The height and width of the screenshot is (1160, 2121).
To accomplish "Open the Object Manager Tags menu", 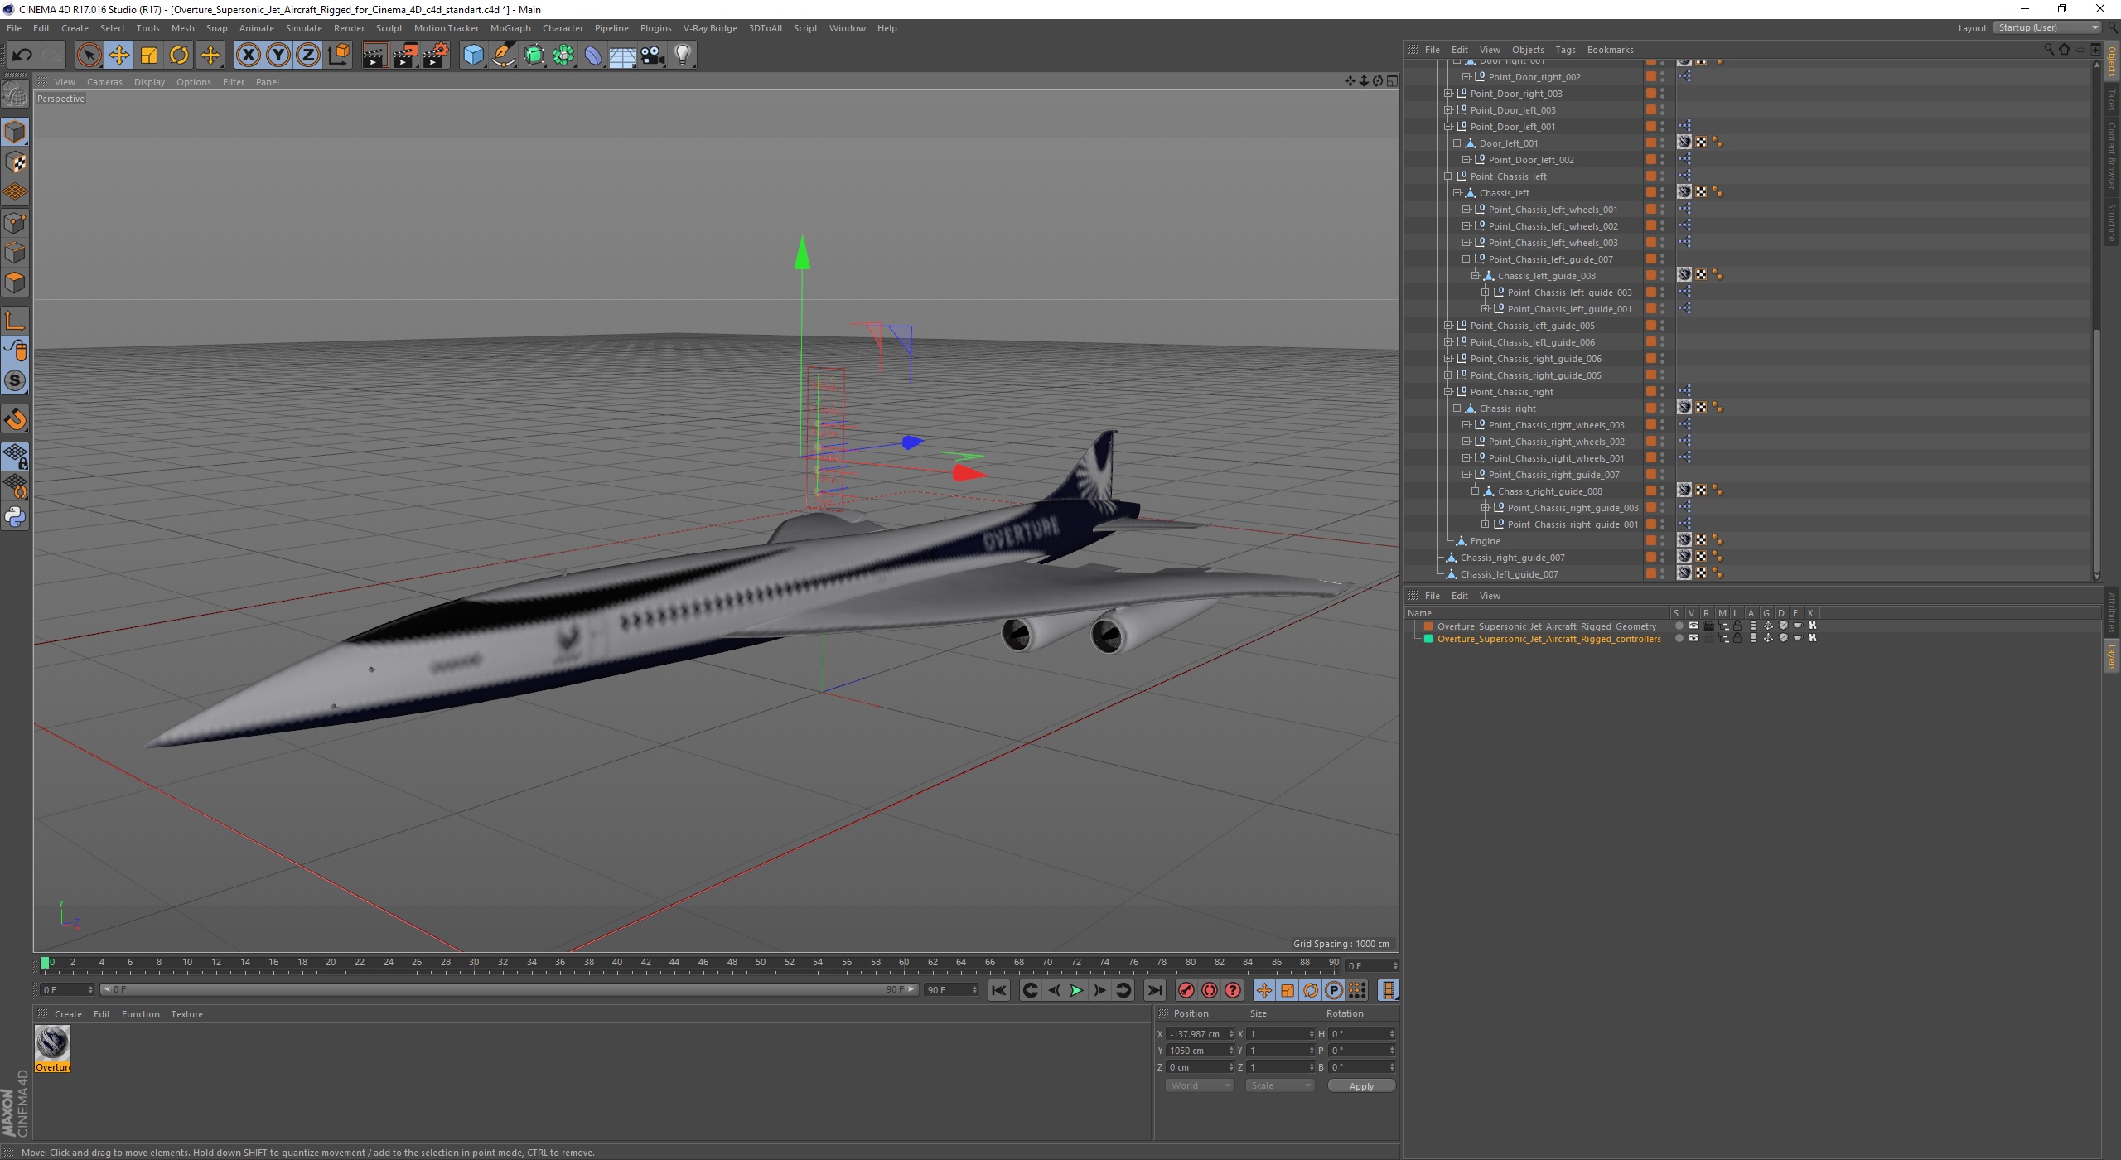I will pyautogui.click(x=1564, y=50).
